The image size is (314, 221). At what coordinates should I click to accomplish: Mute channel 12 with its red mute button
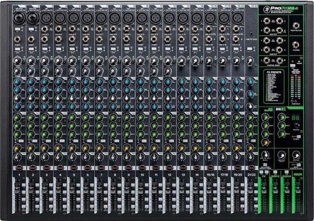(170, 168)
